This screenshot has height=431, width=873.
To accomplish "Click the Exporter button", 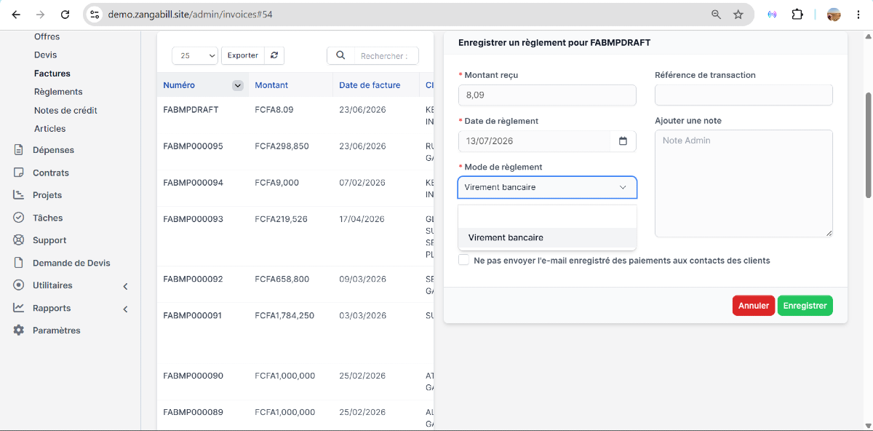I will (x=243, y=55).
